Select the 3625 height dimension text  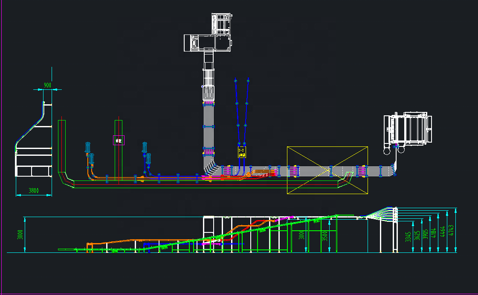pos(417,235)
